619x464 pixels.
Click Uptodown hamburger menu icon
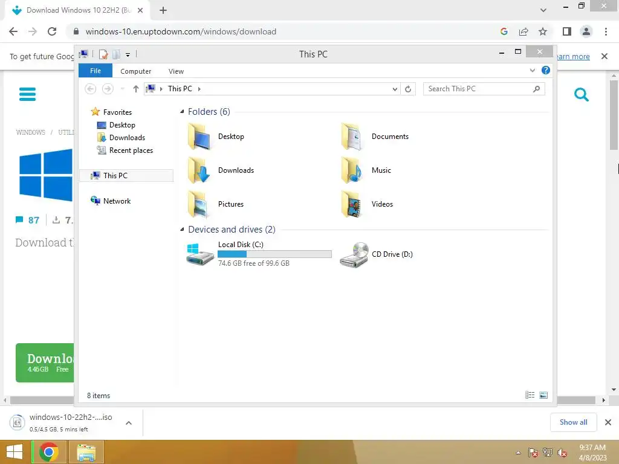[28, 94]
